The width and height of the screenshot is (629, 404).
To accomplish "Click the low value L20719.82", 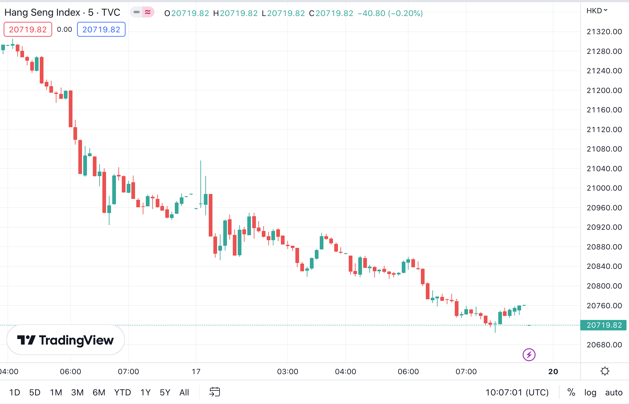I will tap(283, 13).
